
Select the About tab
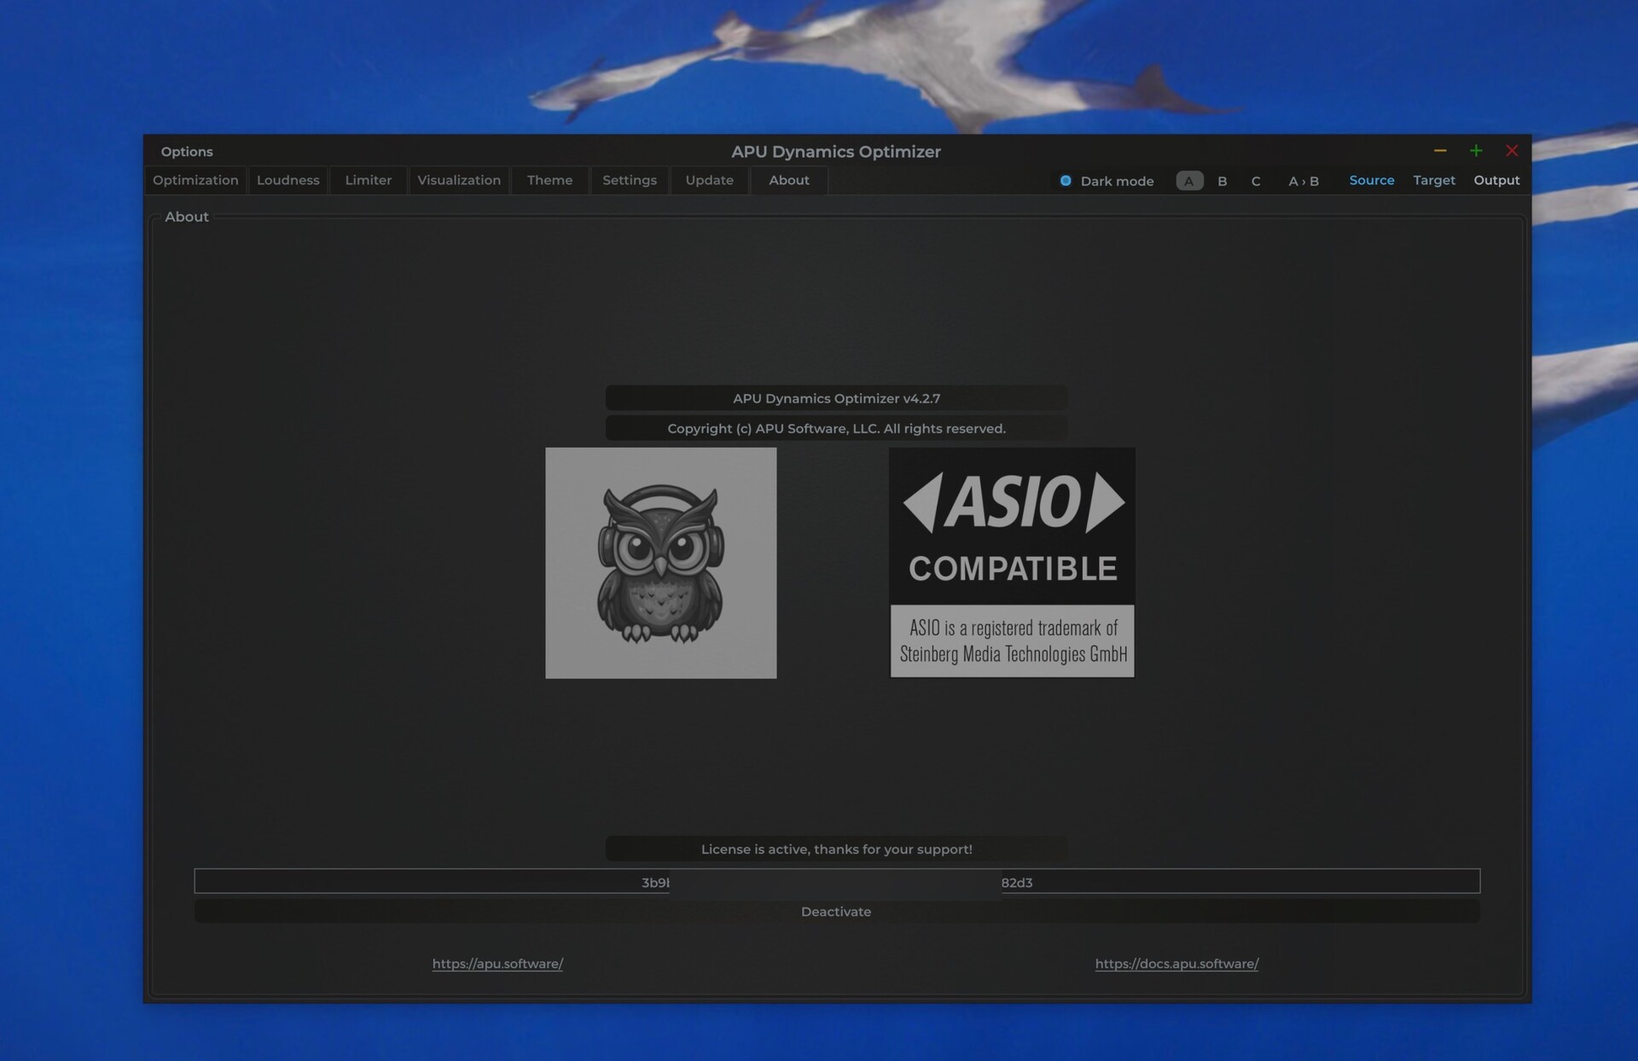[x=788, y=180]
